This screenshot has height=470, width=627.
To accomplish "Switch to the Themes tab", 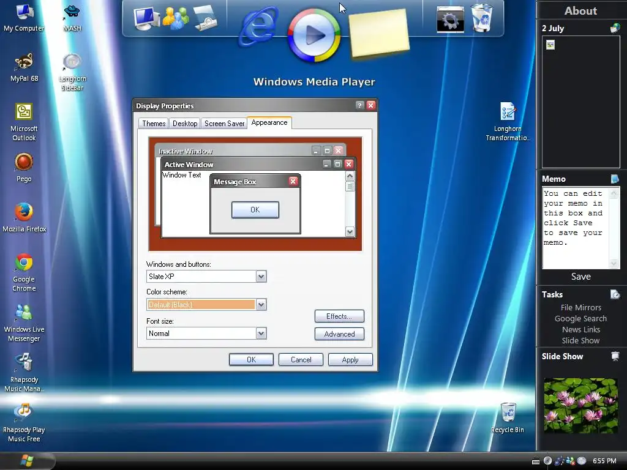I will coord(154,124).
